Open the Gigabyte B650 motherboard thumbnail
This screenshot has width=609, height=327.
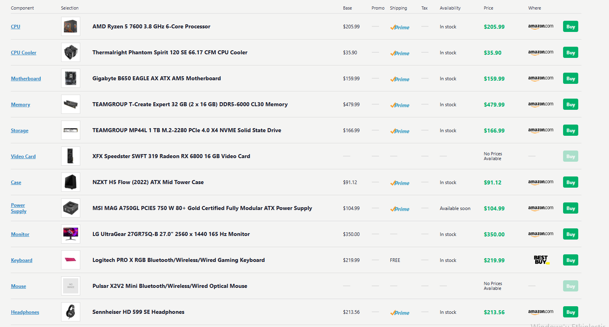click(x=71, y=78)
